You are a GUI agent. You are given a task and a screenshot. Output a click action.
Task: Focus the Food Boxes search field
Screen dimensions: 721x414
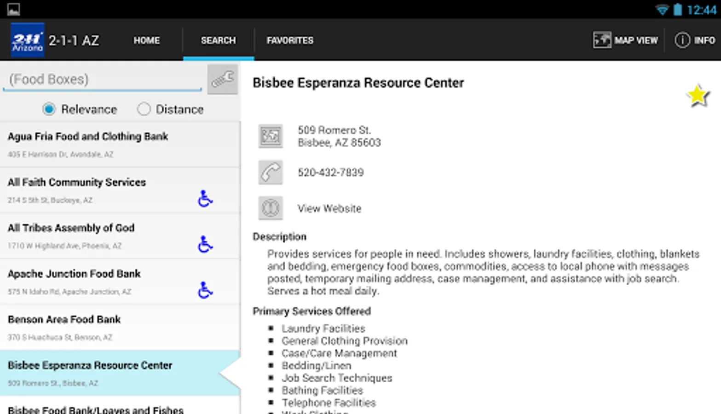coord(103,80)
